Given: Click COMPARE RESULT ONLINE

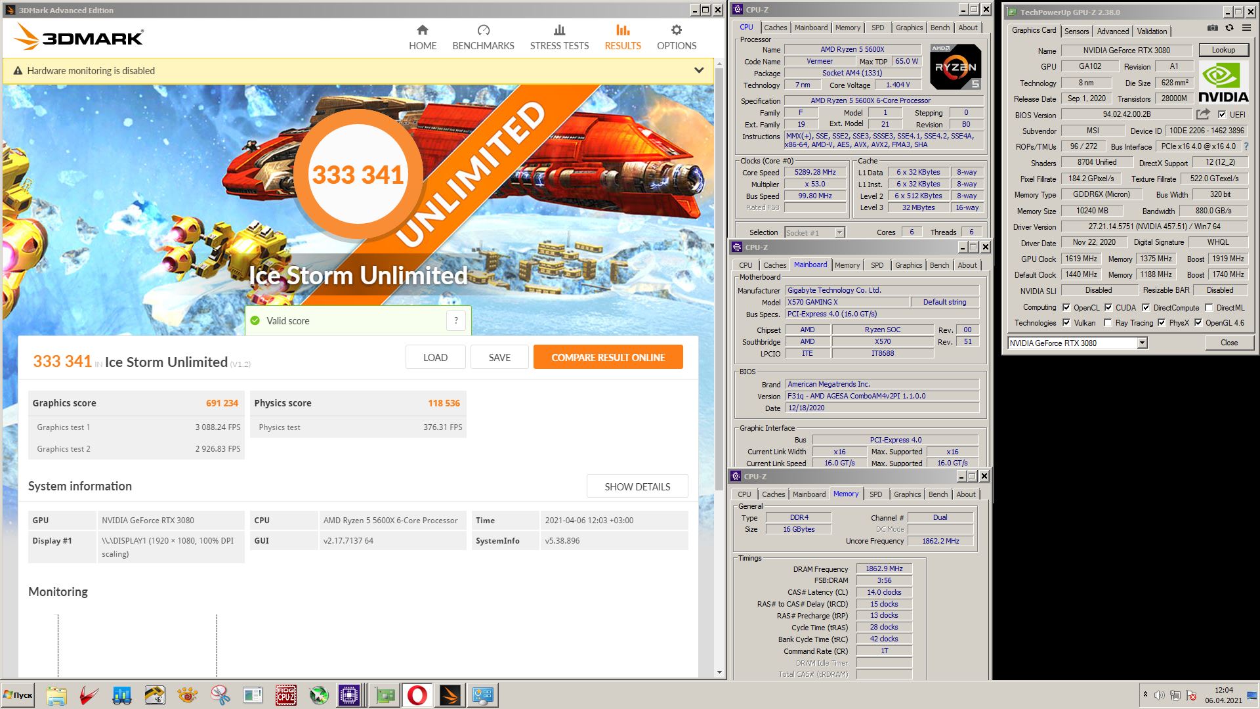Looking at the screenshot, I should (x=608, y=357).
